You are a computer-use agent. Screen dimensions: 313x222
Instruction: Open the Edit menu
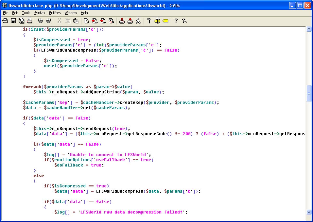(x=15, y=13)
